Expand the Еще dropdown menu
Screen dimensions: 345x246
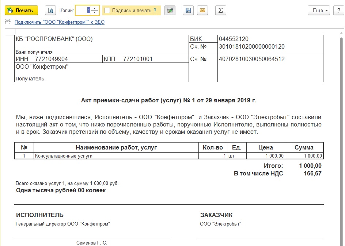(319, 10)
